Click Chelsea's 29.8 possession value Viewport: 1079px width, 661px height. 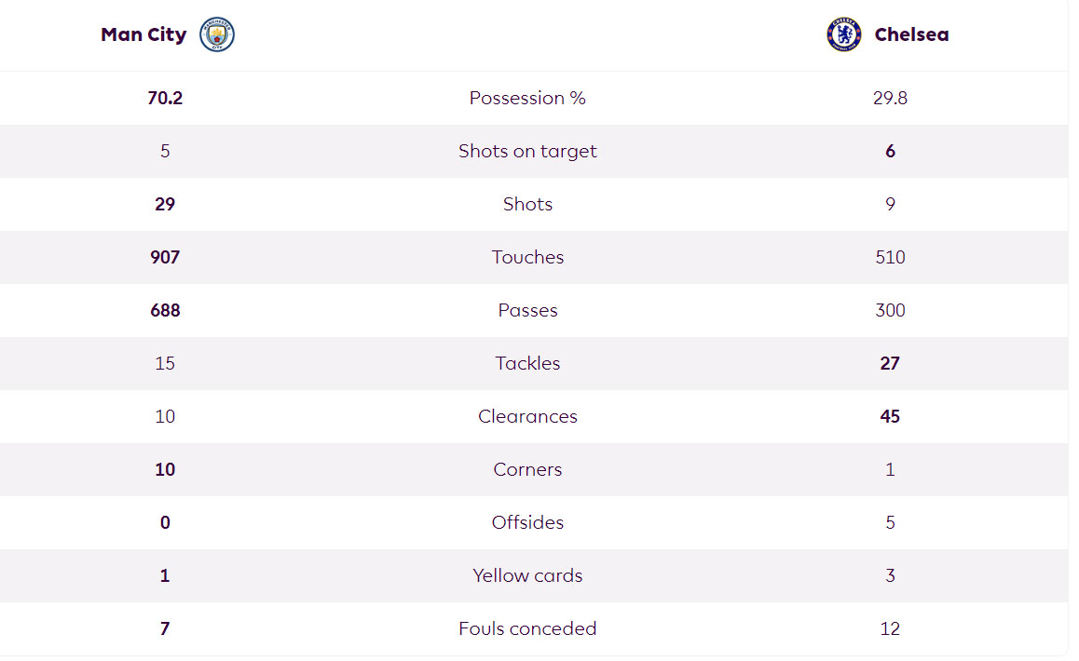coord(890,98)
